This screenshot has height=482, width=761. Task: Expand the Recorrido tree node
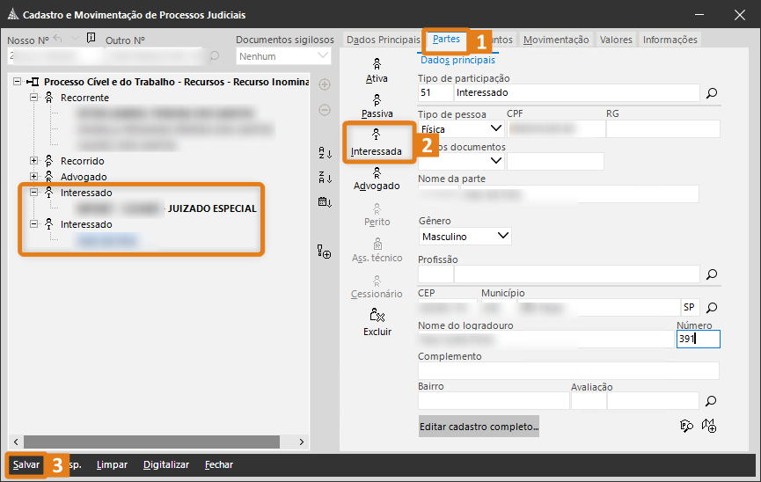pos(34,161)
